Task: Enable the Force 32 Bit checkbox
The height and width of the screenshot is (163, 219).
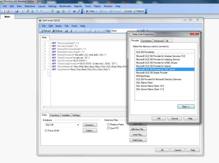Action: pos(46,131)
